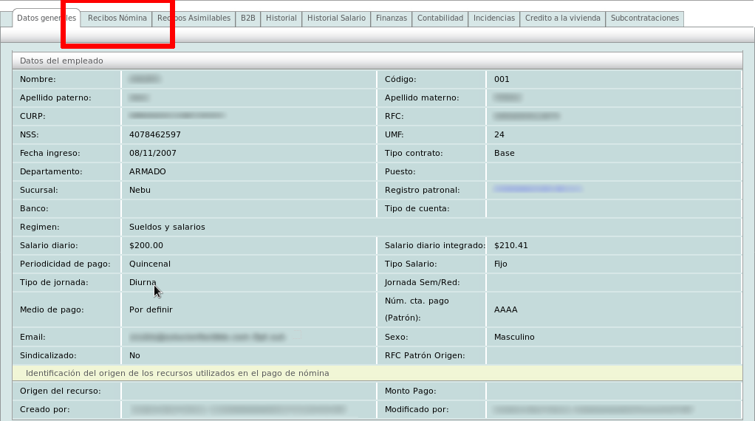Image resolution: width=755 pixels, height=421 pixels.
Task: Open the Contabilidad tab
Action: pos(440,18)
